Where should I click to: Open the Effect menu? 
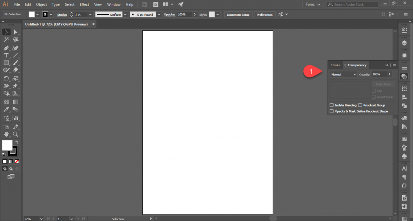[x=84, y=4]
